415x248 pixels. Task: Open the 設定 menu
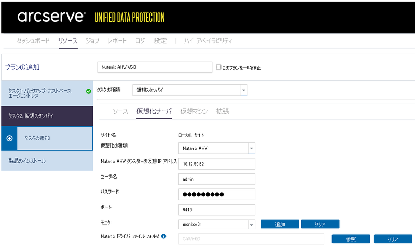click(160, 41)
